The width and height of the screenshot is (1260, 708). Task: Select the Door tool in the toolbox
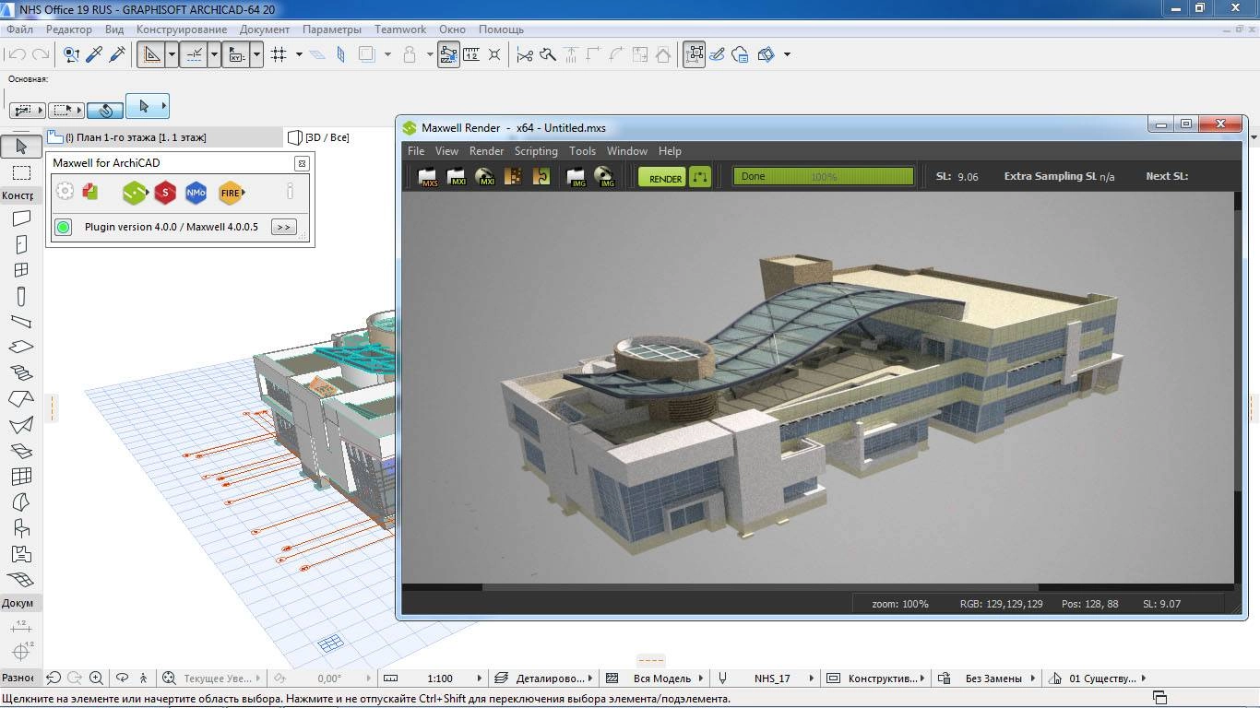tap(21, 244)
